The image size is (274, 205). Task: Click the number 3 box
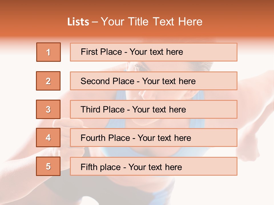coord(48,109)
